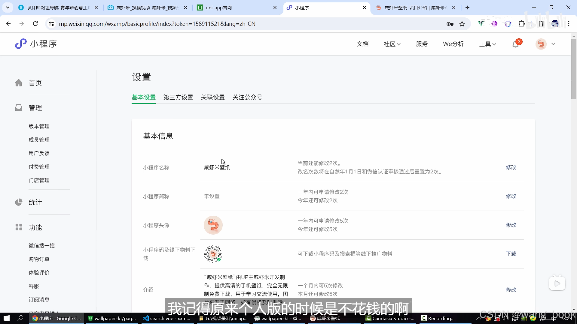Switch to wallpaper-kt HBuilder taskbar item
Viewport: 577px width, 324px height.
coord(112,318)
